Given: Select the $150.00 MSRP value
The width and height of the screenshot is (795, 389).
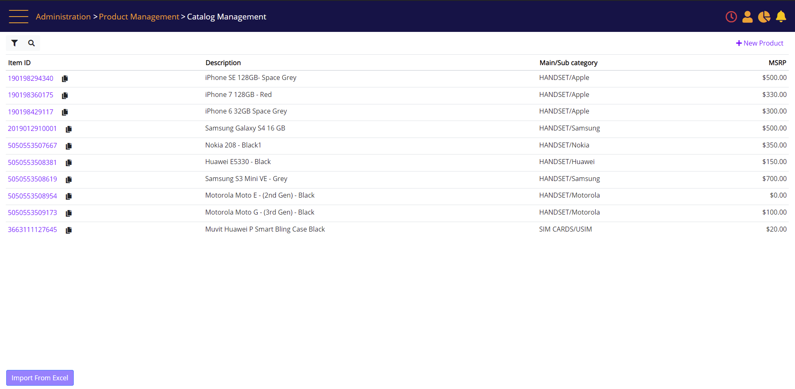Looking at the screenshot, I should click(x=774, y=162).
